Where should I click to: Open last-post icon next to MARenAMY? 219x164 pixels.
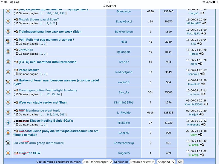coord(204,23)
